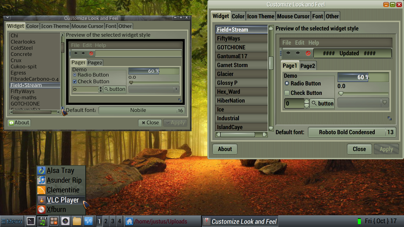Open preview combo box in left window
Image resolution: width=404 pixels, height=227 pixels.
click(154, 89)
